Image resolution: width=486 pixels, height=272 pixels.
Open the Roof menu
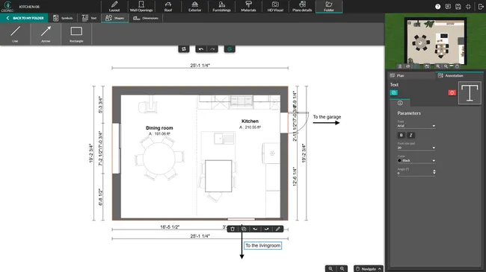(168, 7)
